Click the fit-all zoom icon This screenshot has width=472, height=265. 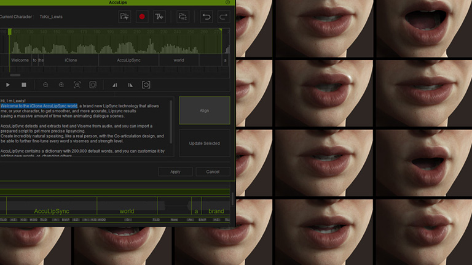[93, 85]
